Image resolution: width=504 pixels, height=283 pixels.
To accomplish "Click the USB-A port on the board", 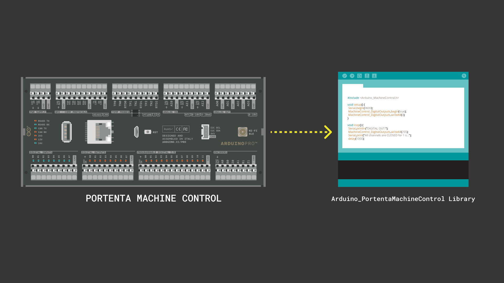I will 67,132.
